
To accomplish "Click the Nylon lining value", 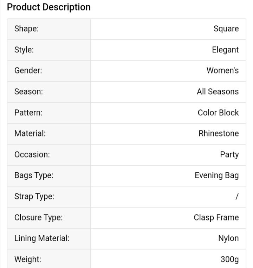I will pyautogui.click(x=229, y=238).
